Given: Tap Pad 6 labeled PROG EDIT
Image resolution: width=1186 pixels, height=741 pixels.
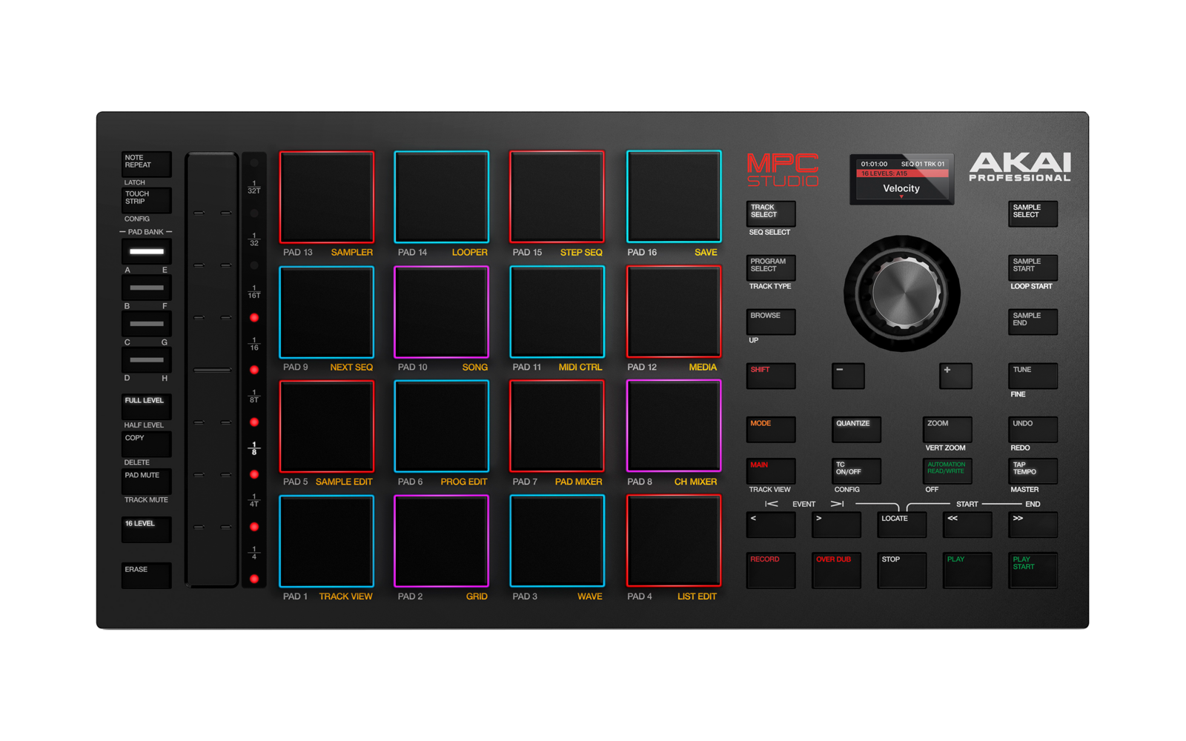Looking at the screenshot, I should [441, 426].
